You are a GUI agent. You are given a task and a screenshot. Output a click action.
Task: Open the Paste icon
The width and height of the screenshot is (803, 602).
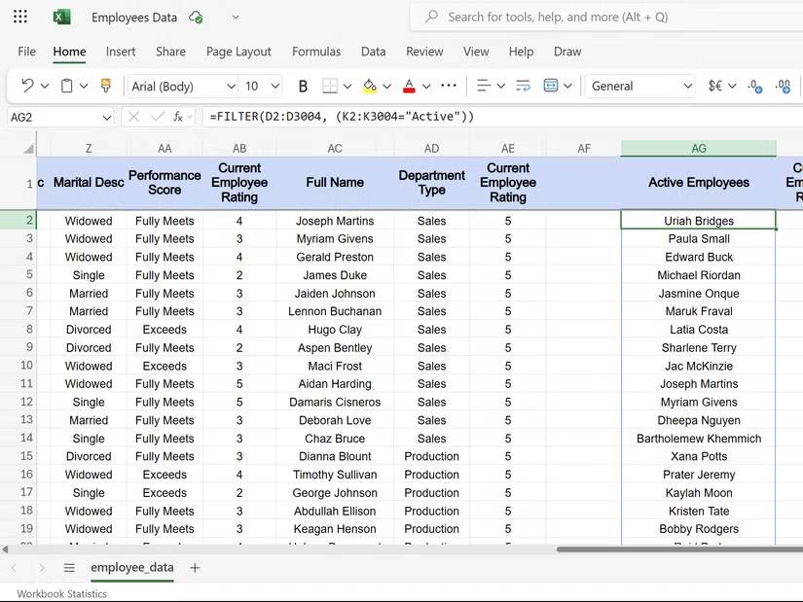point(65,86)
